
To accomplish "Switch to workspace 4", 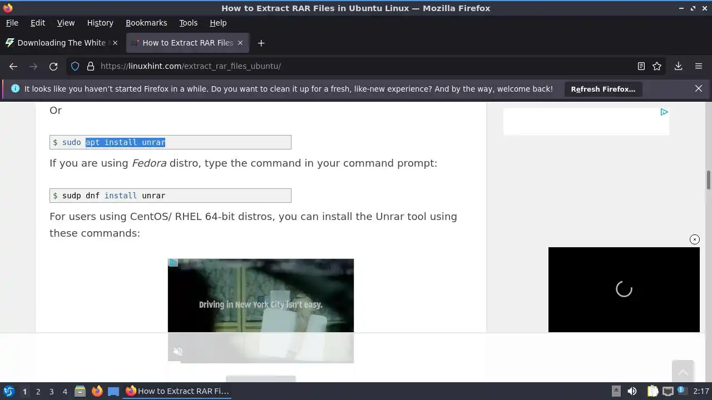I will [x=65, y=391].
